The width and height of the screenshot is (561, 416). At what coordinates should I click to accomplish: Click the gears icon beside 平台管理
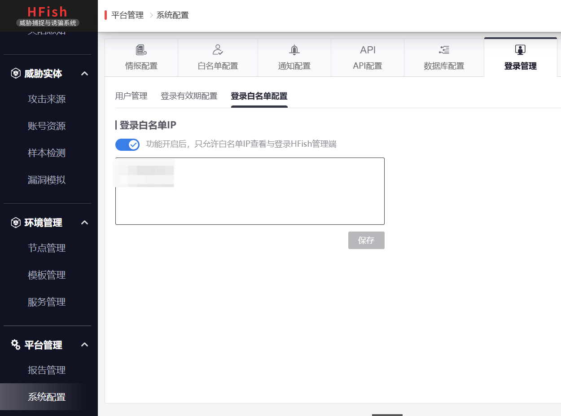(14, 345)
